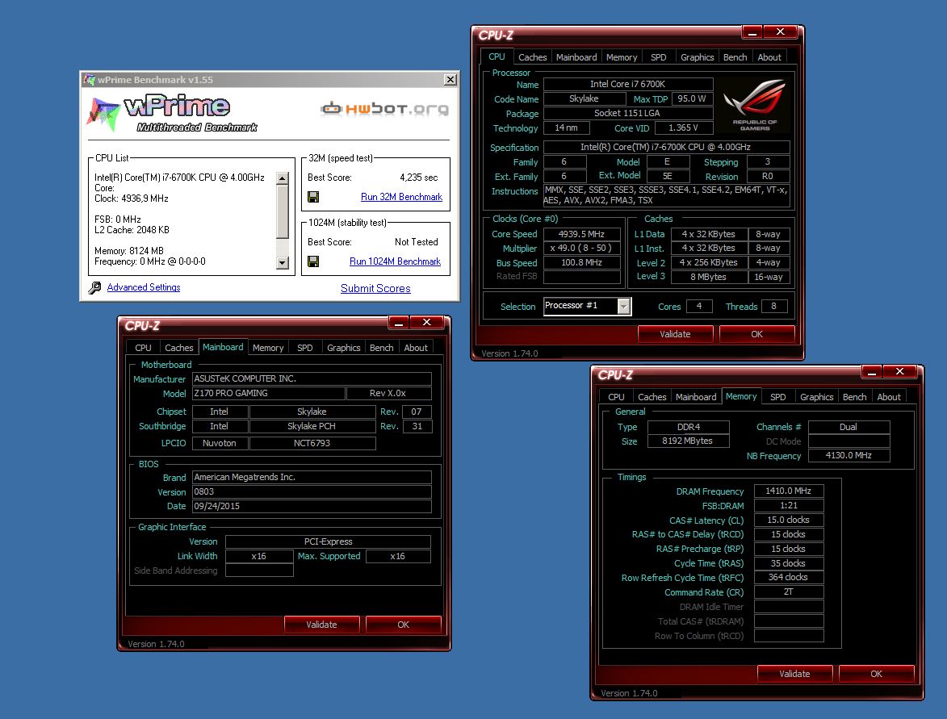Open Memory tab in Mainboard window
947x719 pixels.
(x=268, y=348)
